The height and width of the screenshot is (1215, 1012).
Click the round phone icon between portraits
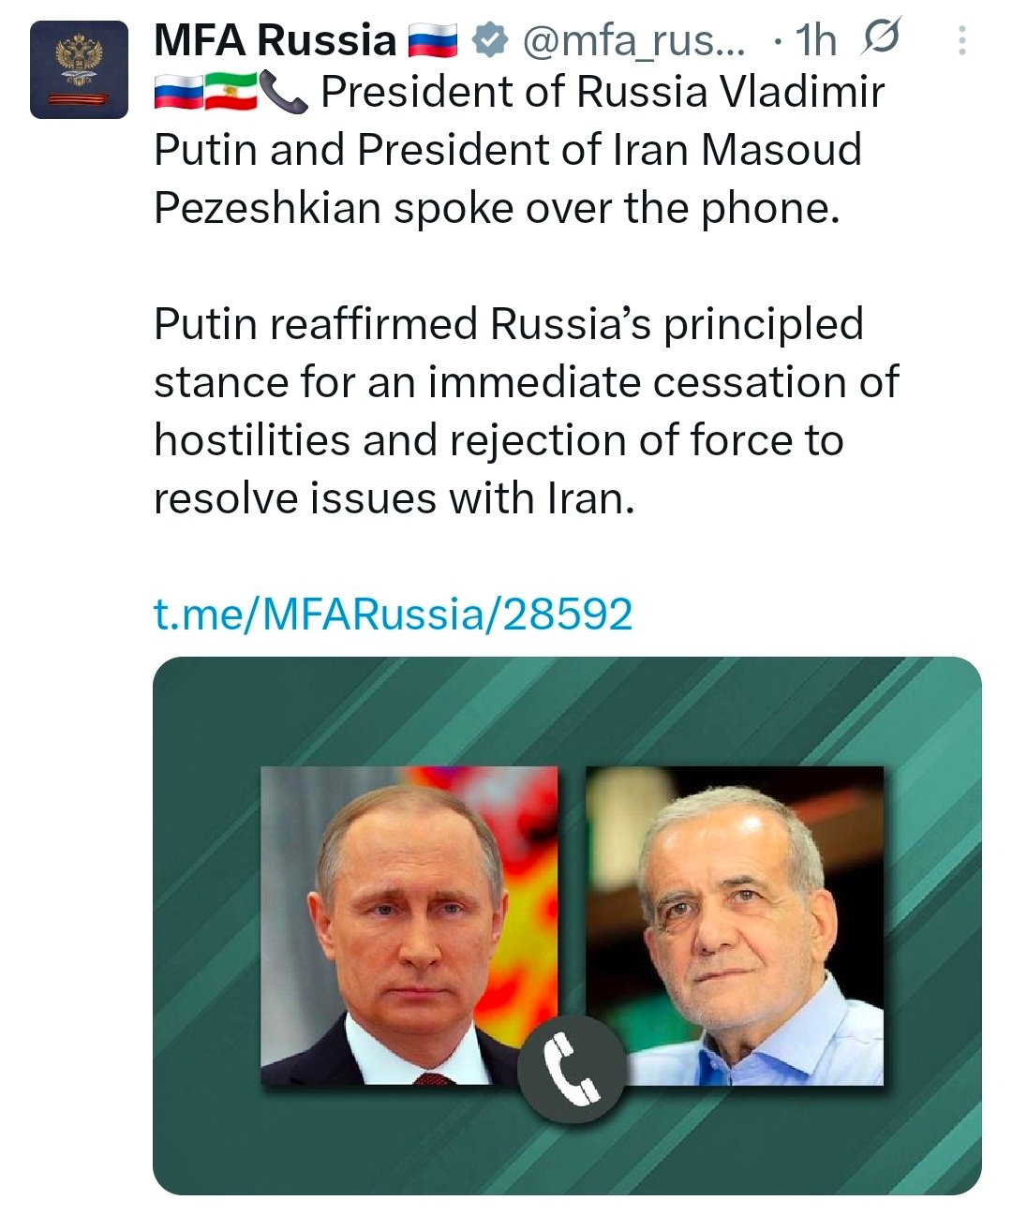point(572,1066)
